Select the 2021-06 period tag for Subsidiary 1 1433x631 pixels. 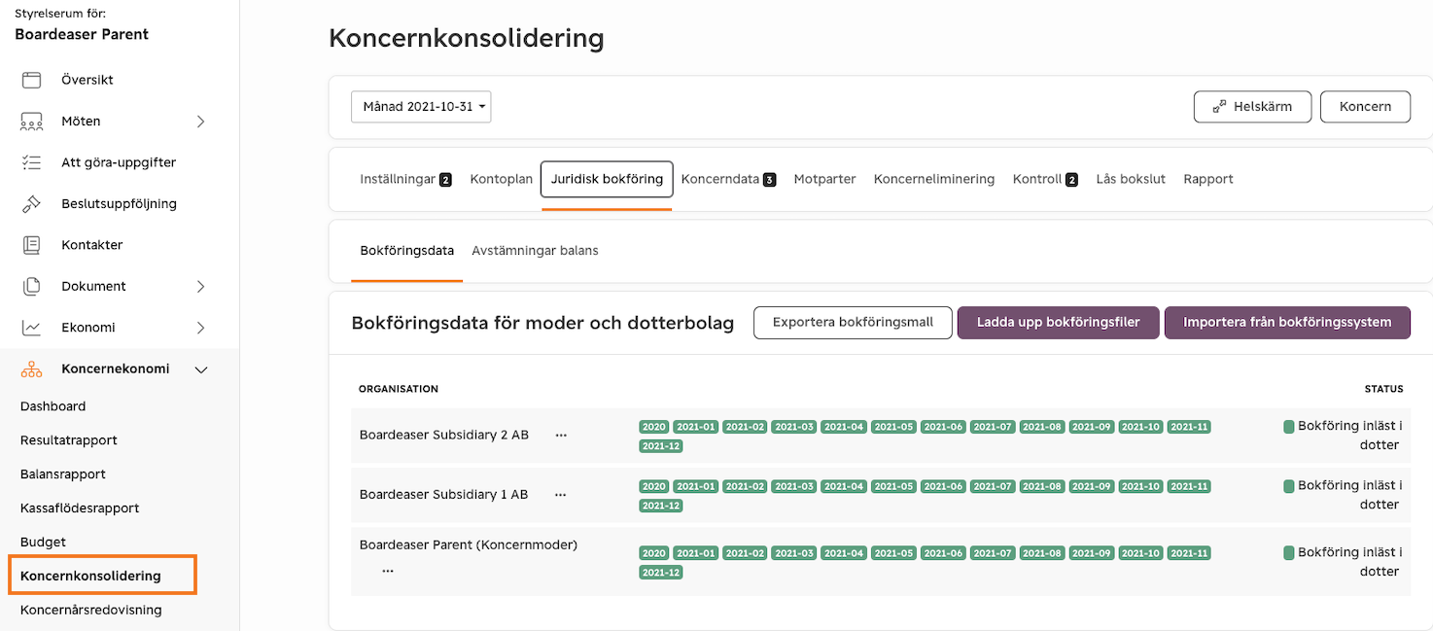tap(942, 486)
